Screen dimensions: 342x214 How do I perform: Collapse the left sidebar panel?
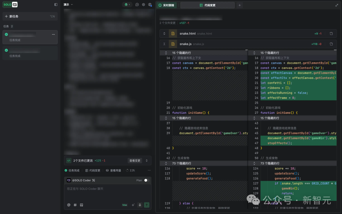(56, 5)
